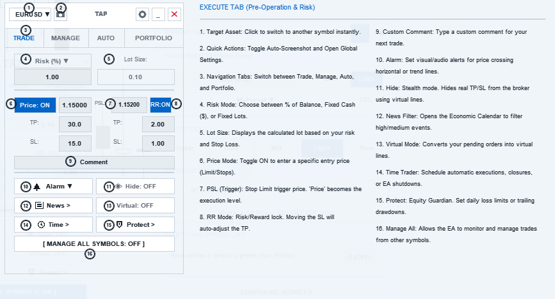Click the text '9. Custom Comment' description
This screenshot has height=299, width=555.
click(452, 38)
